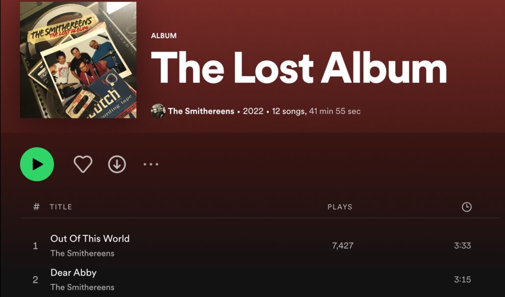505x297 pixels.
Task: Click the 7,427 play count
Action: (343, 246)
